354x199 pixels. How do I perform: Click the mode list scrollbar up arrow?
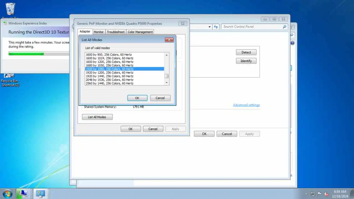pyautogui.click(x=166, y=55)
